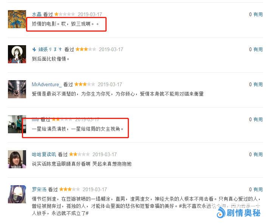Viewport: 271px width, 224px height.
Task: Vote 有用 on 一星给演员演技 review
Action: (258, 119)
